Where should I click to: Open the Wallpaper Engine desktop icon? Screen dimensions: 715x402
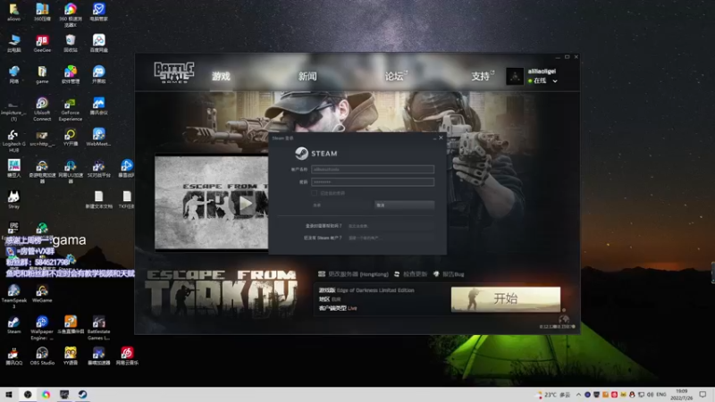(42, 328)
